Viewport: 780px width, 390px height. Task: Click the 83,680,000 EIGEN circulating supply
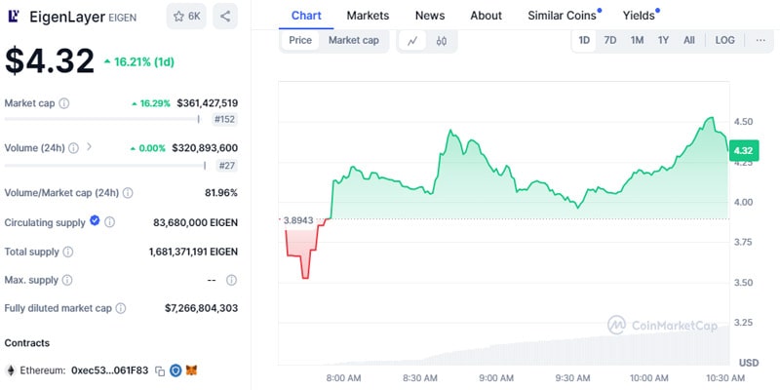pyautogui.click(x=196, y=222)
